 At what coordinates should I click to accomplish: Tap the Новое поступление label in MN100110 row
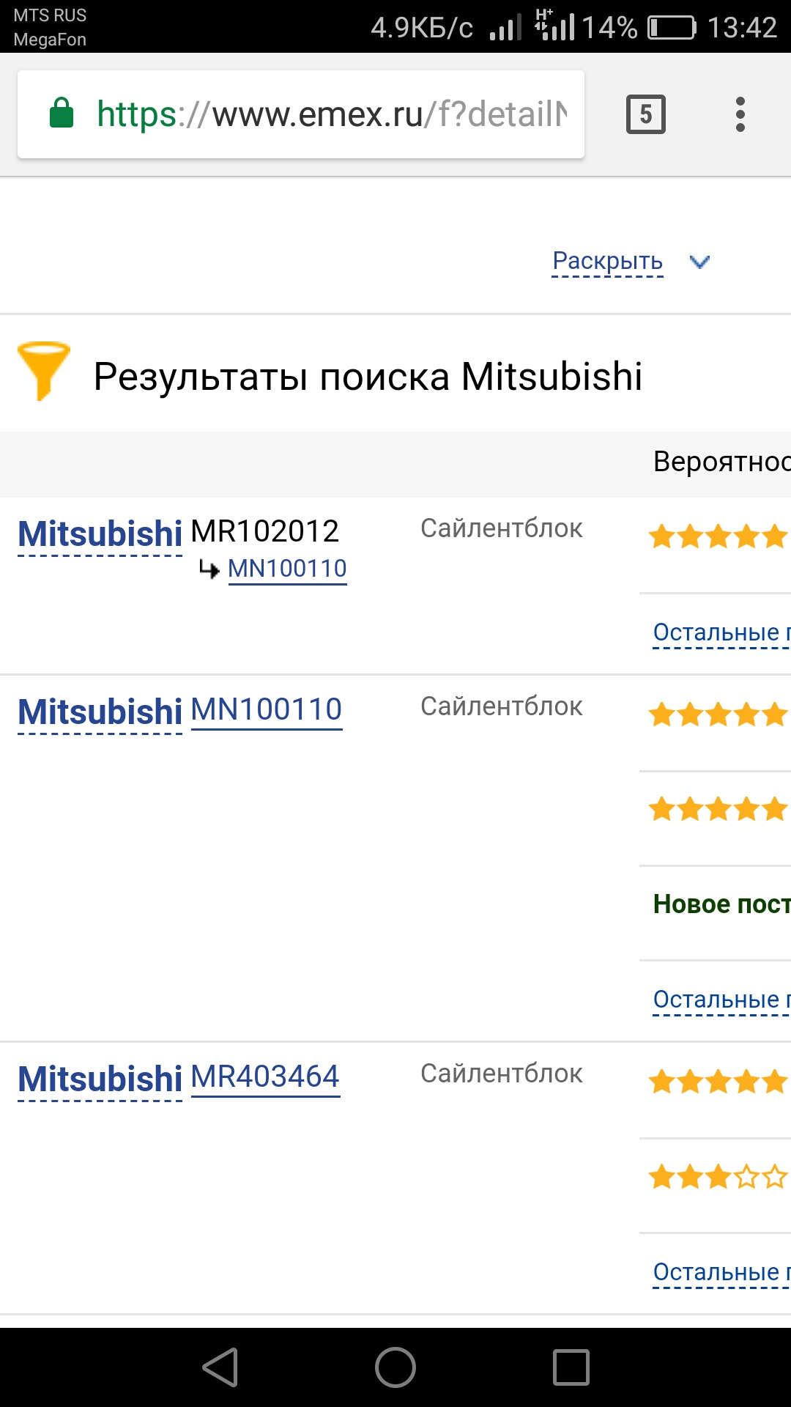[721, 904]
